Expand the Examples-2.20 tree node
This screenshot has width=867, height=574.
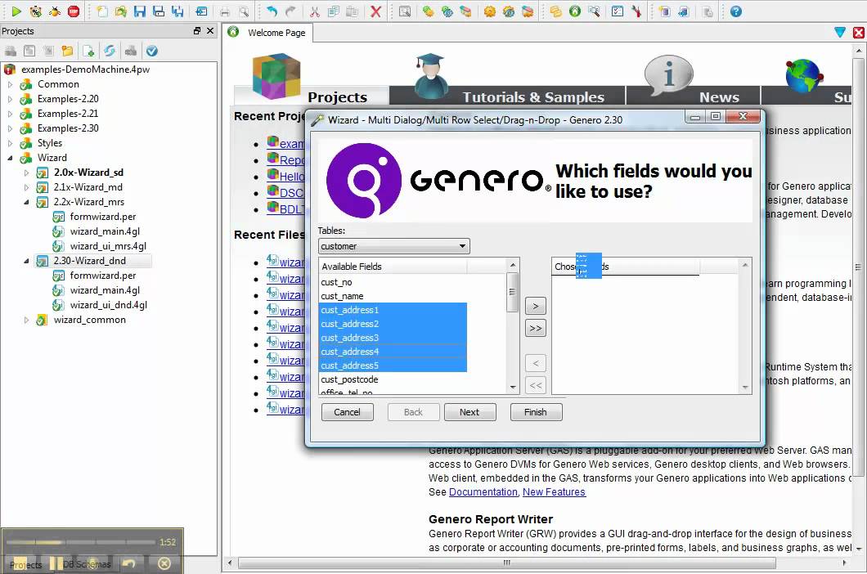[x=10, y=99]
